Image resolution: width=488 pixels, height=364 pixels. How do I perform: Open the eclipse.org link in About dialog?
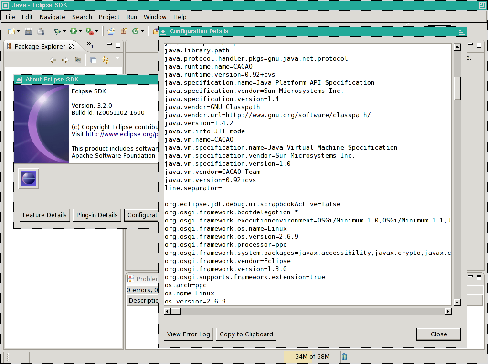(x=122, y=134)
